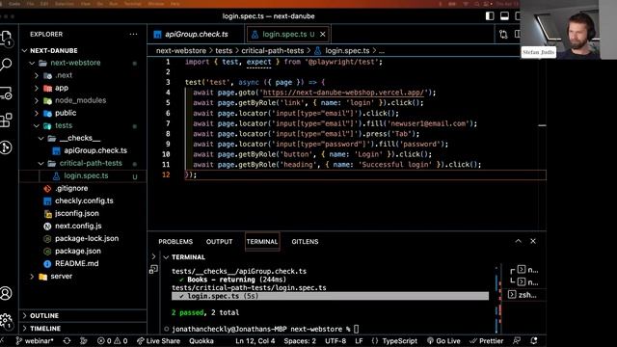
Task: Close the bottom panel
Action: pyautogui.click(x=533, y=241)
